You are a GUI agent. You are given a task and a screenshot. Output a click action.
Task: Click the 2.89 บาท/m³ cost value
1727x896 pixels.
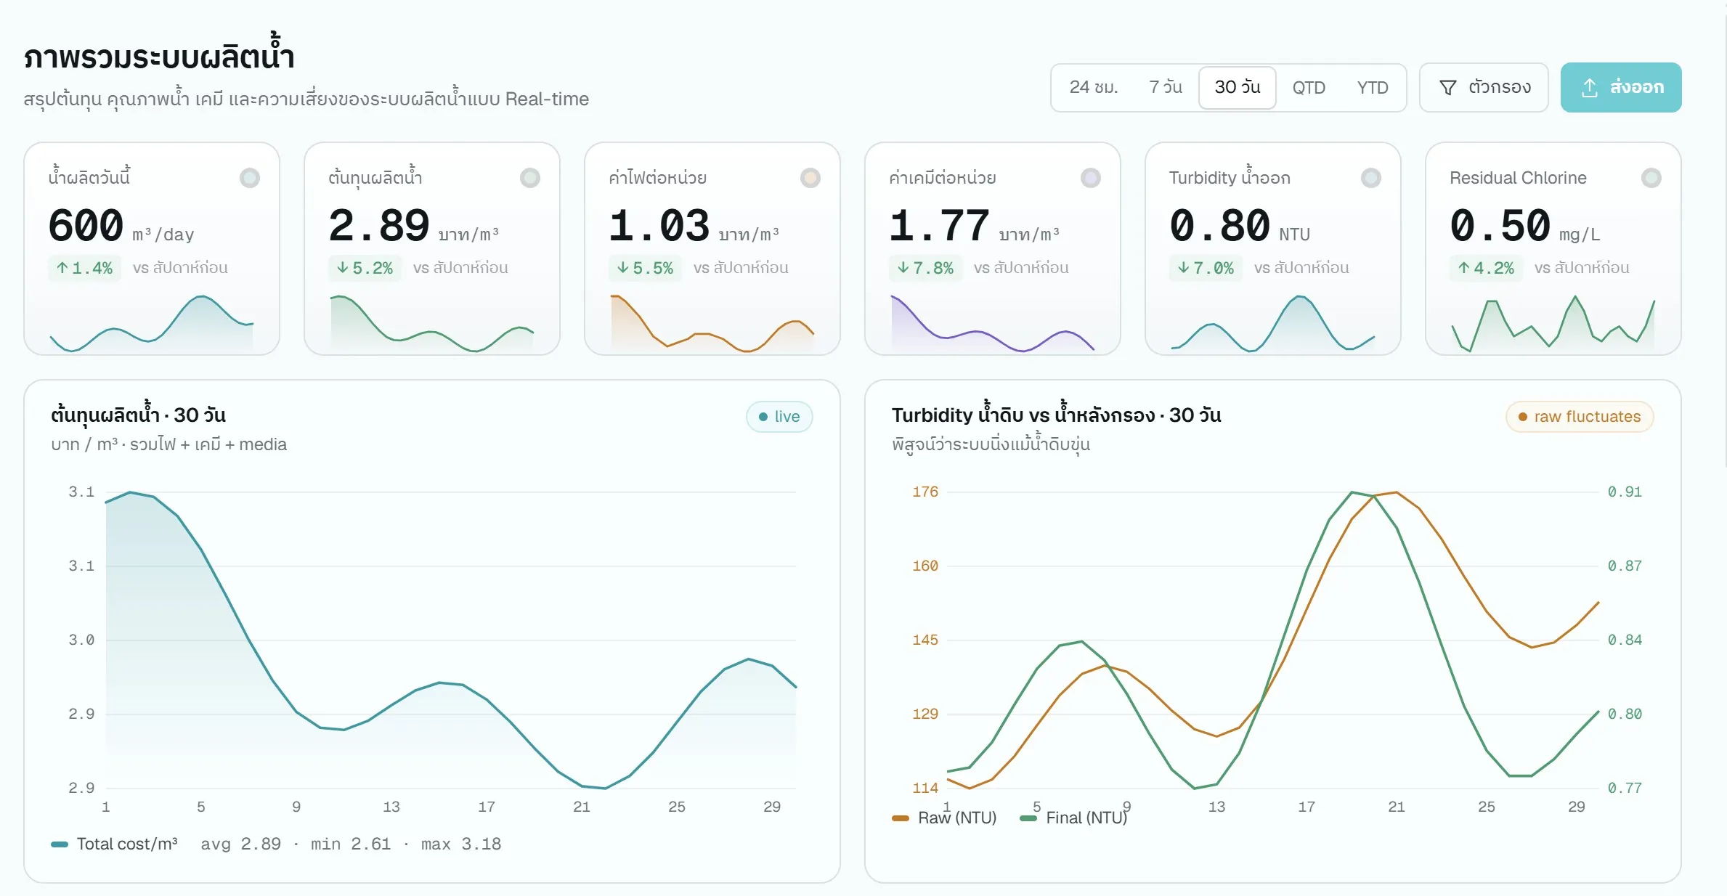click(414, 226)
